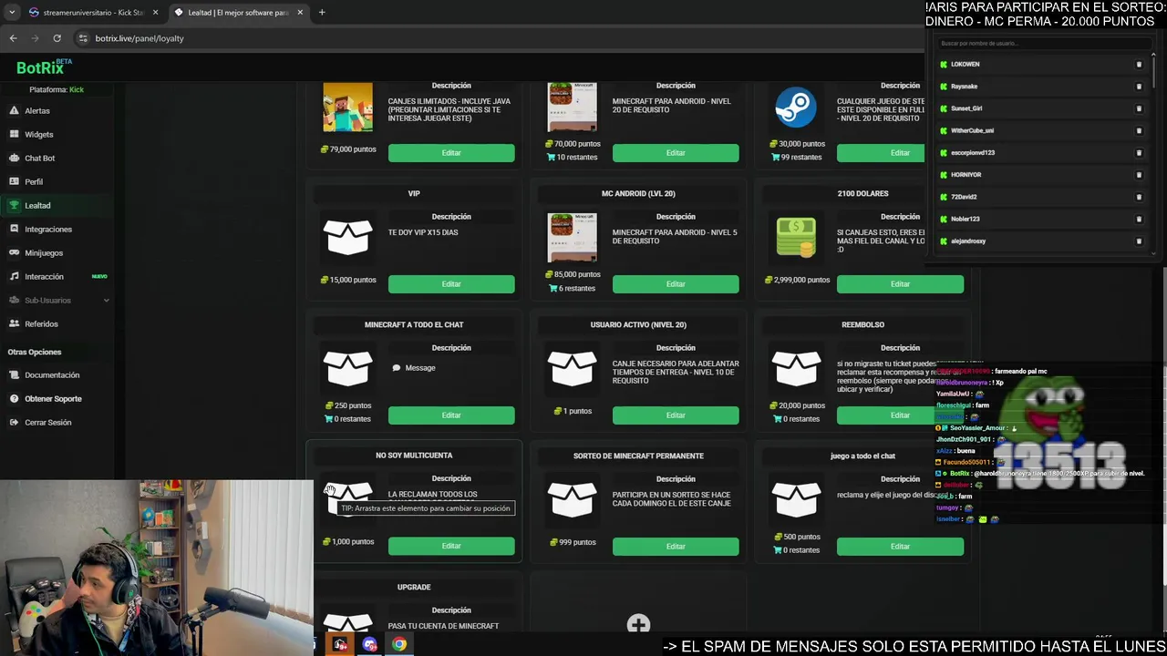Click the Steam logo reward thumbnail

796,108
